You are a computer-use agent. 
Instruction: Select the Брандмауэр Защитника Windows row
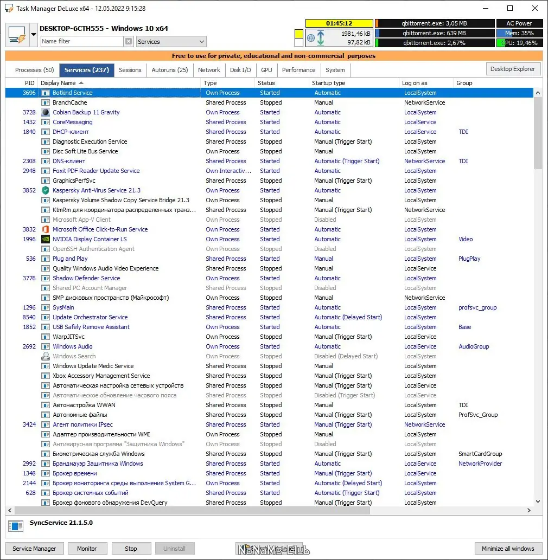pos(269,464)
